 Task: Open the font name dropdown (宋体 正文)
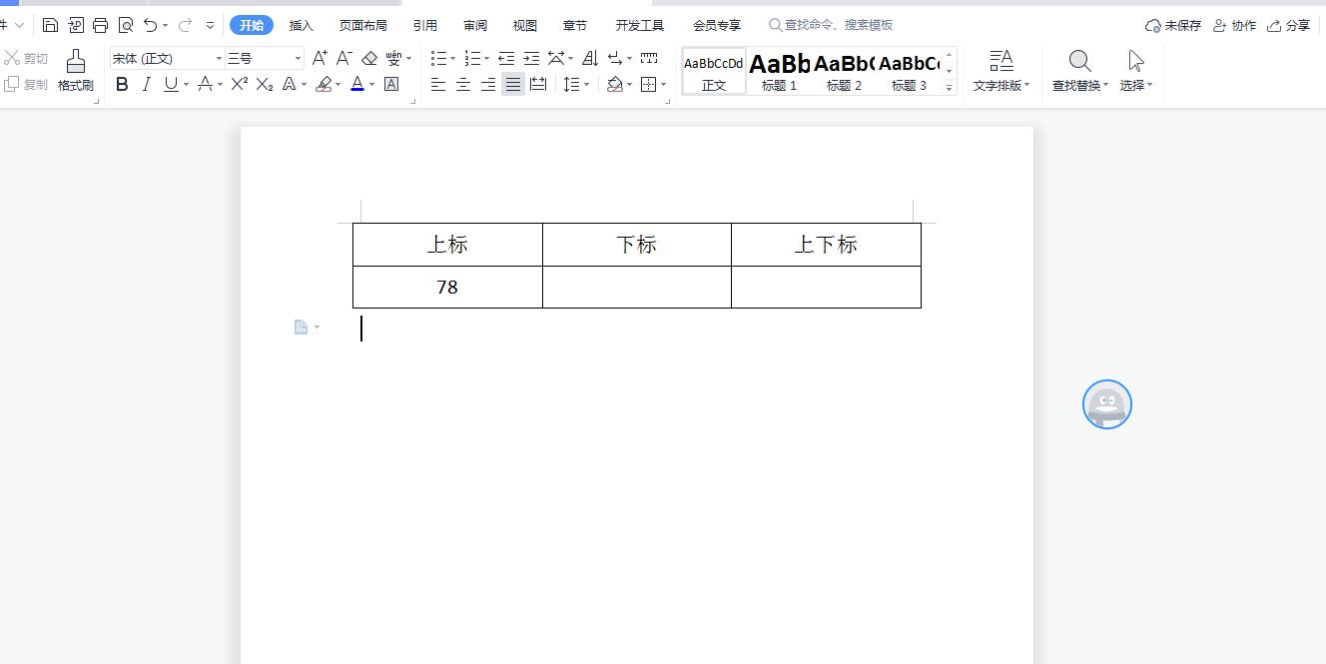(x=219, y=58)
